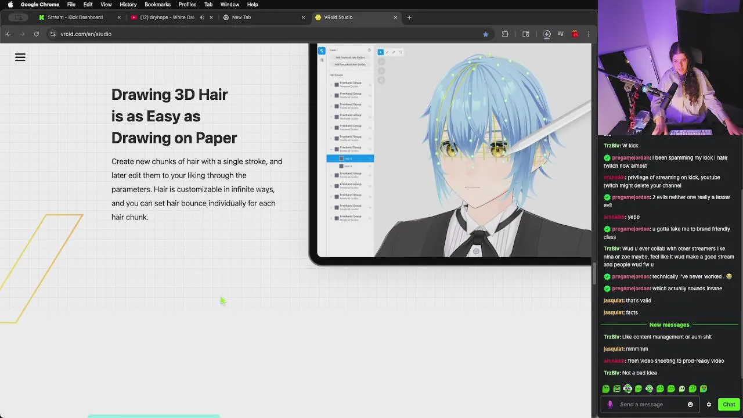743x418 pixels.
Task: Open chat settings gear icon
Action: point(709,405)
